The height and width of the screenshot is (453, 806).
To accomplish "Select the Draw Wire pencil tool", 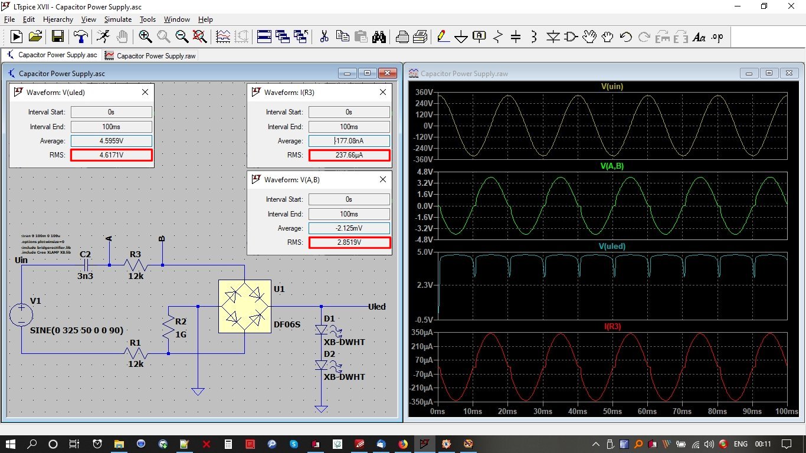I will (x=442, y=37).
